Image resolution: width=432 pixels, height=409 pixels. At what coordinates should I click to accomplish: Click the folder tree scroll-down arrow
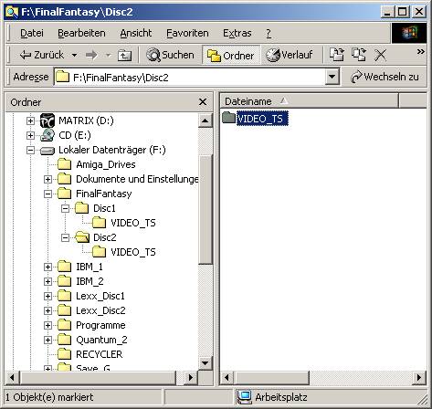tap(205, 362)
